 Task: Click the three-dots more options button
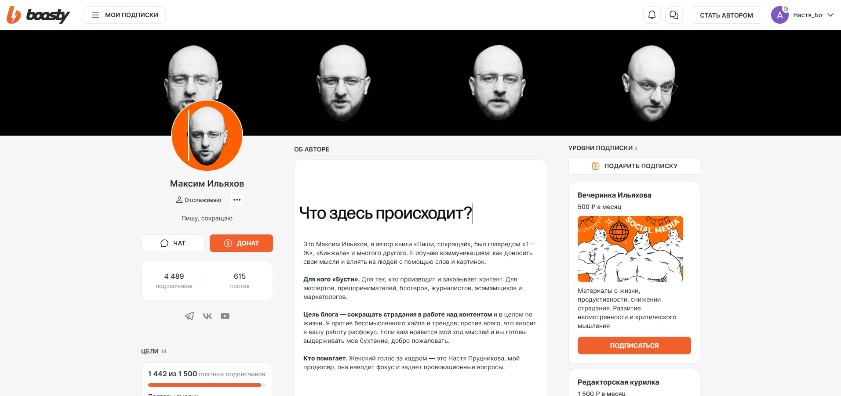[x=237, y=200]
